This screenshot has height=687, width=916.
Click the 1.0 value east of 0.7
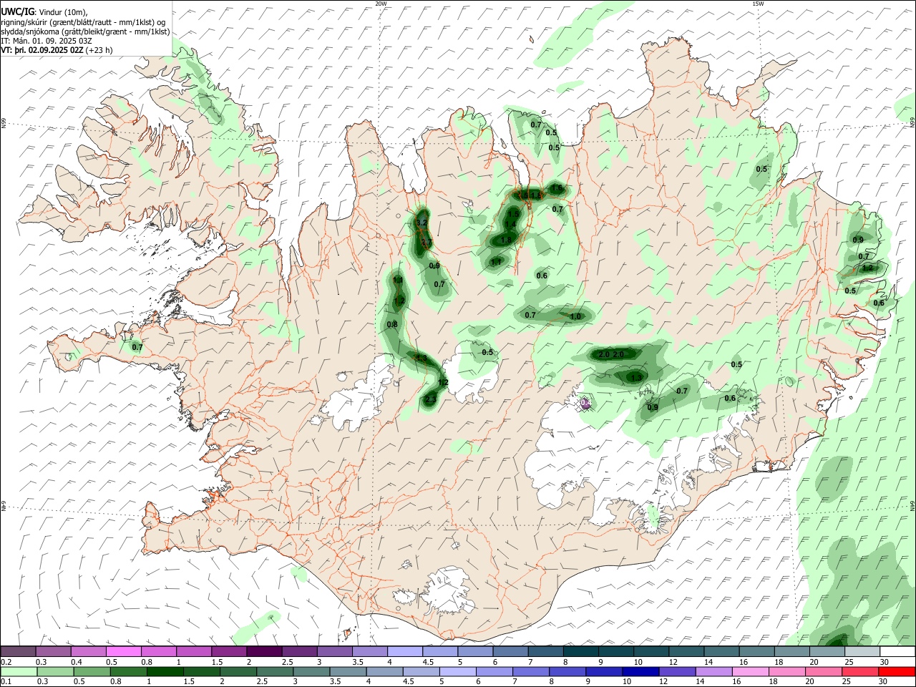pyautogui.click(x=575, y=316)
